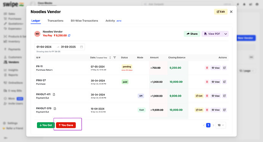View the PAYOUT-411 payment

pos(215,96)
